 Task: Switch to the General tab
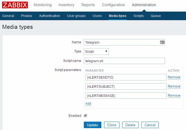click(8, 16)
